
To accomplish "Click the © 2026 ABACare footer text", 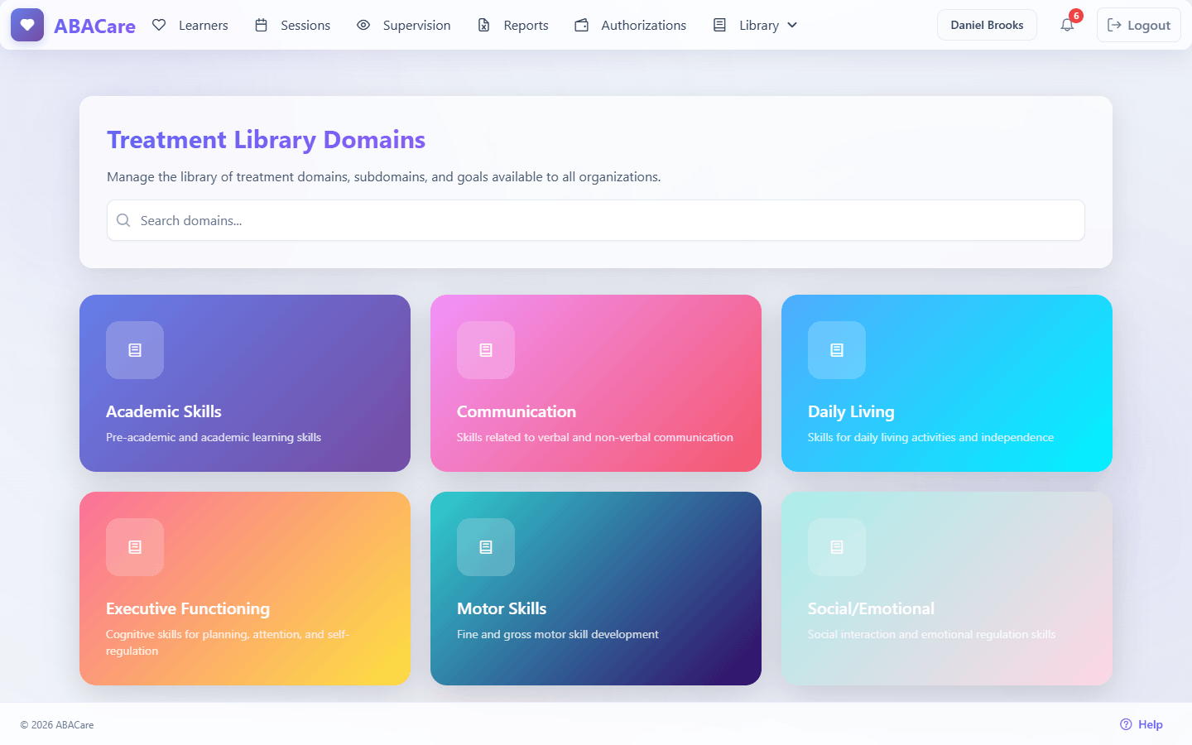I will pos(57,724).
